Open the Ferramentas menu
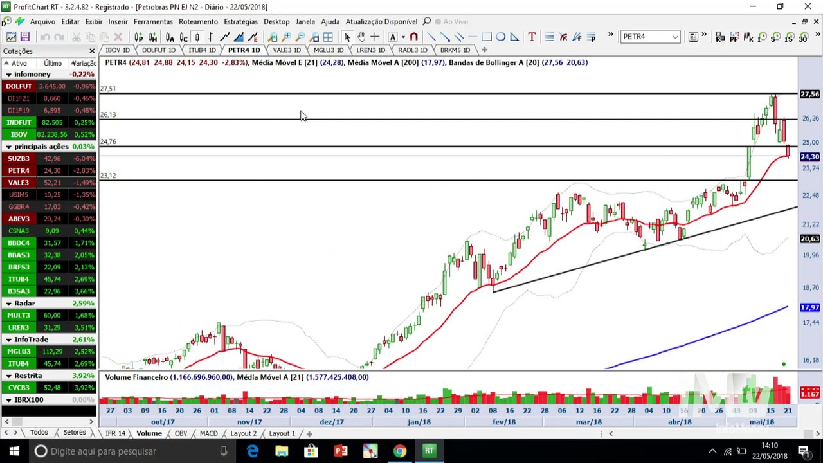 [153, 21]
